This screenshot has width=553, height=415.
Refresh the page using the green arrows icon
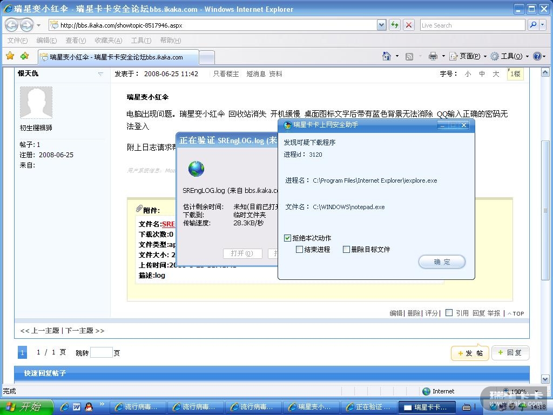(395, 25)
